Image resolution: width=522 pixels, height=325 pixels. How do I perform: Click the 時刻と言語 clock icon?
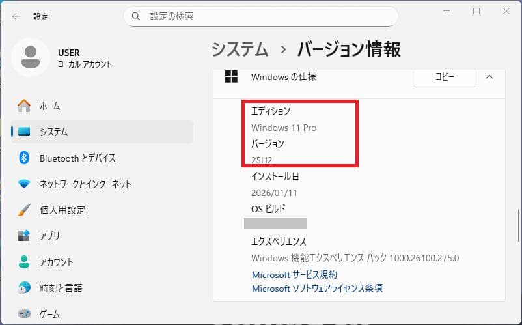[x=24, y=288]
